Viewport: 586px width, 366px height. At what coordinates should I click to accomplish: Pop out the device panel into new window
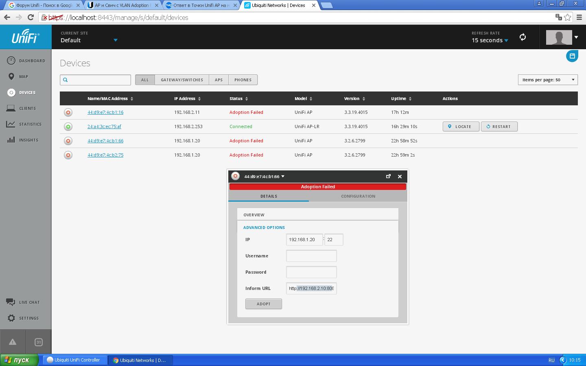pyautogui.click(x=388, y=176)
